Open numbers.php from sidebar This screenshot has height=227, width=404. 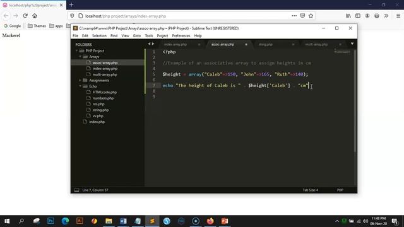pos(103,98)
